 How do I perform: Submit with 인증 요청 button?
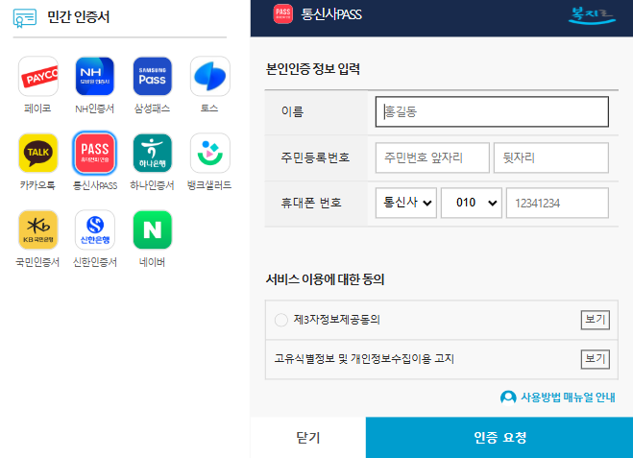click(499, 438)
